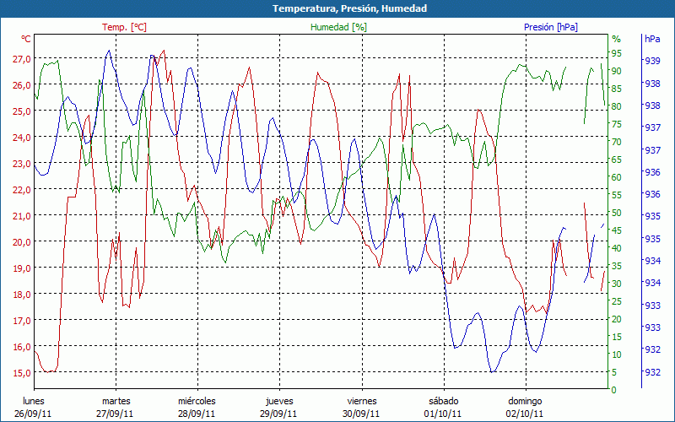Select the lunes day label

pyautogui.click(x=33, y=401)
